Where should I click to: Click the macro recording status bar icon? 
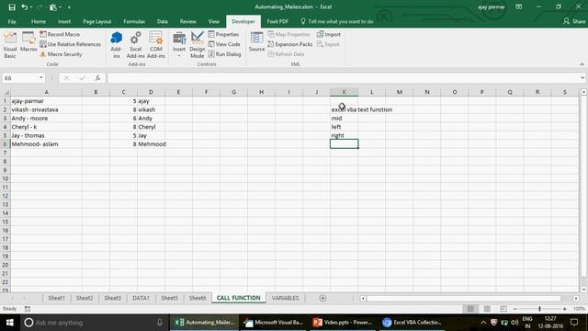pos(28,309)
